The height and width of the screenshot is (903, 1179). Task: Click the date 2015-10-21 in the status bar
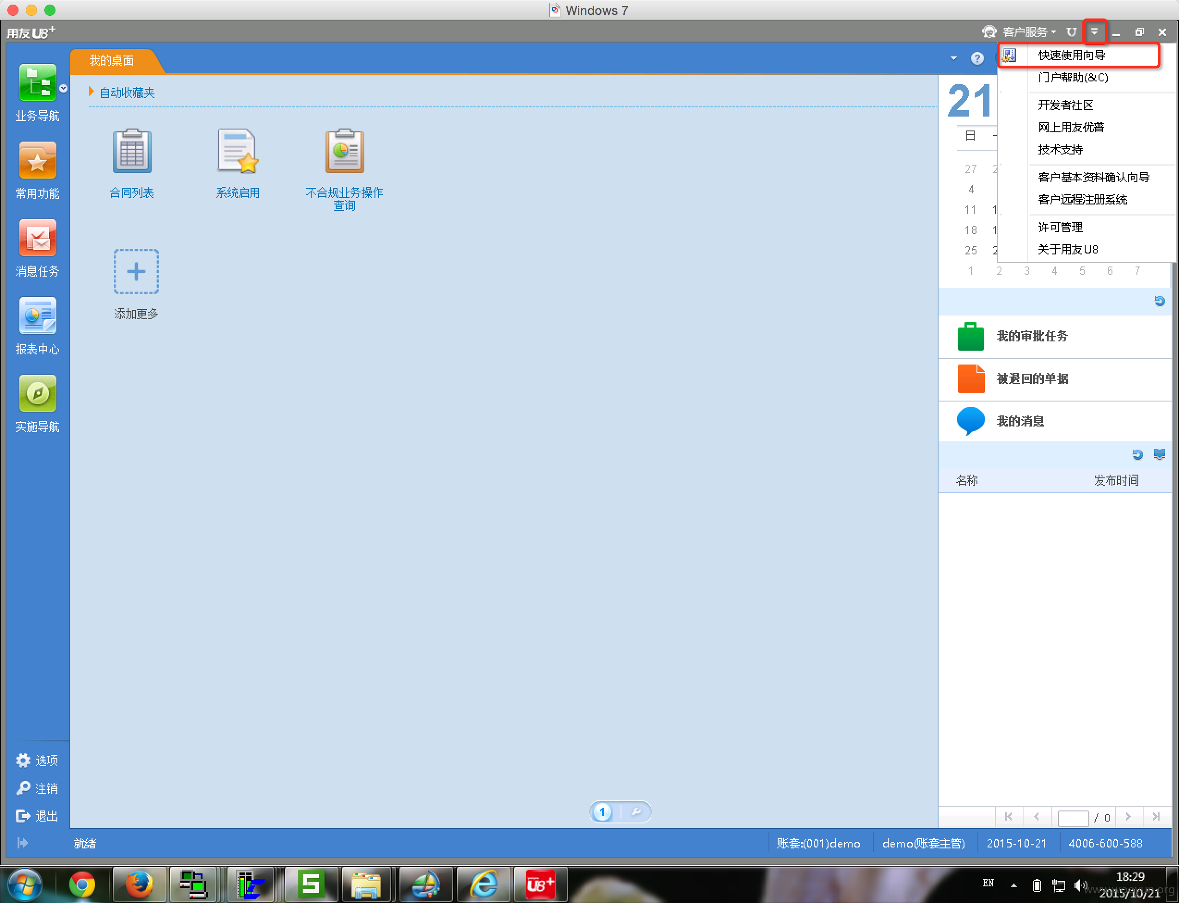point(1017,843)
